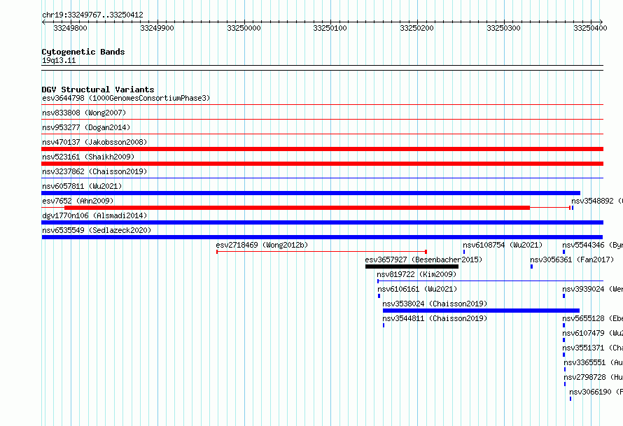This screenshot has height=426, width=623.
Task: Click nsv6108754 (Wu2021) label
Action: point(503,245)
